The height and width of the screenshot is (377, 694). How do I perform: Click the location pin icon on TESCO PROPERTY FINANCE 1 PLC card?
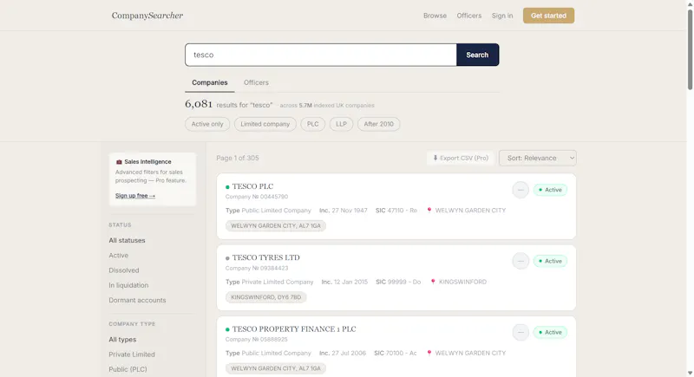tap(429, 353)
